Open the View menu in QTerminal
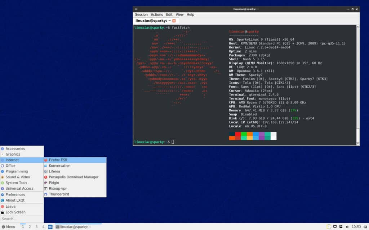369x230 pixels. [179, 14]
